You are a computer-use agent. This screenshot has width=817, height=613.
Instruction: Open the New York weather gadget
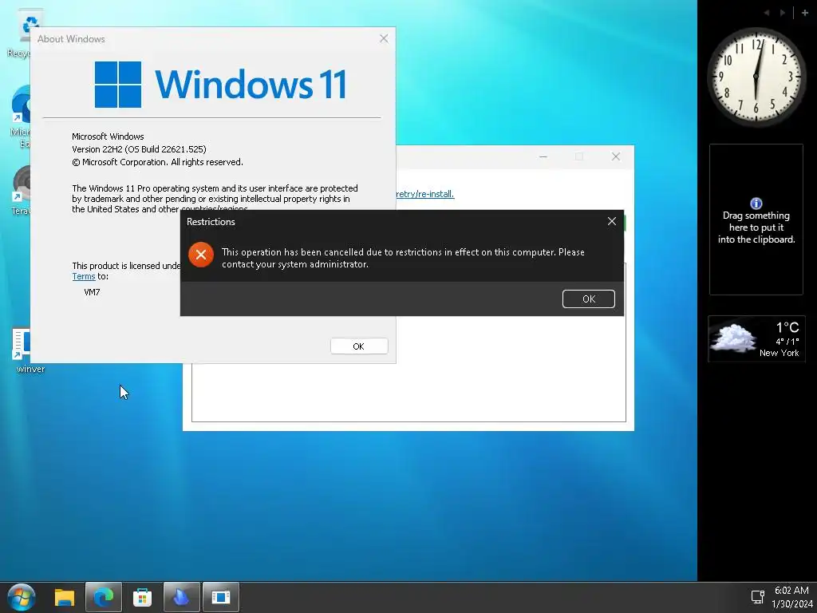[x=756, y=338]
